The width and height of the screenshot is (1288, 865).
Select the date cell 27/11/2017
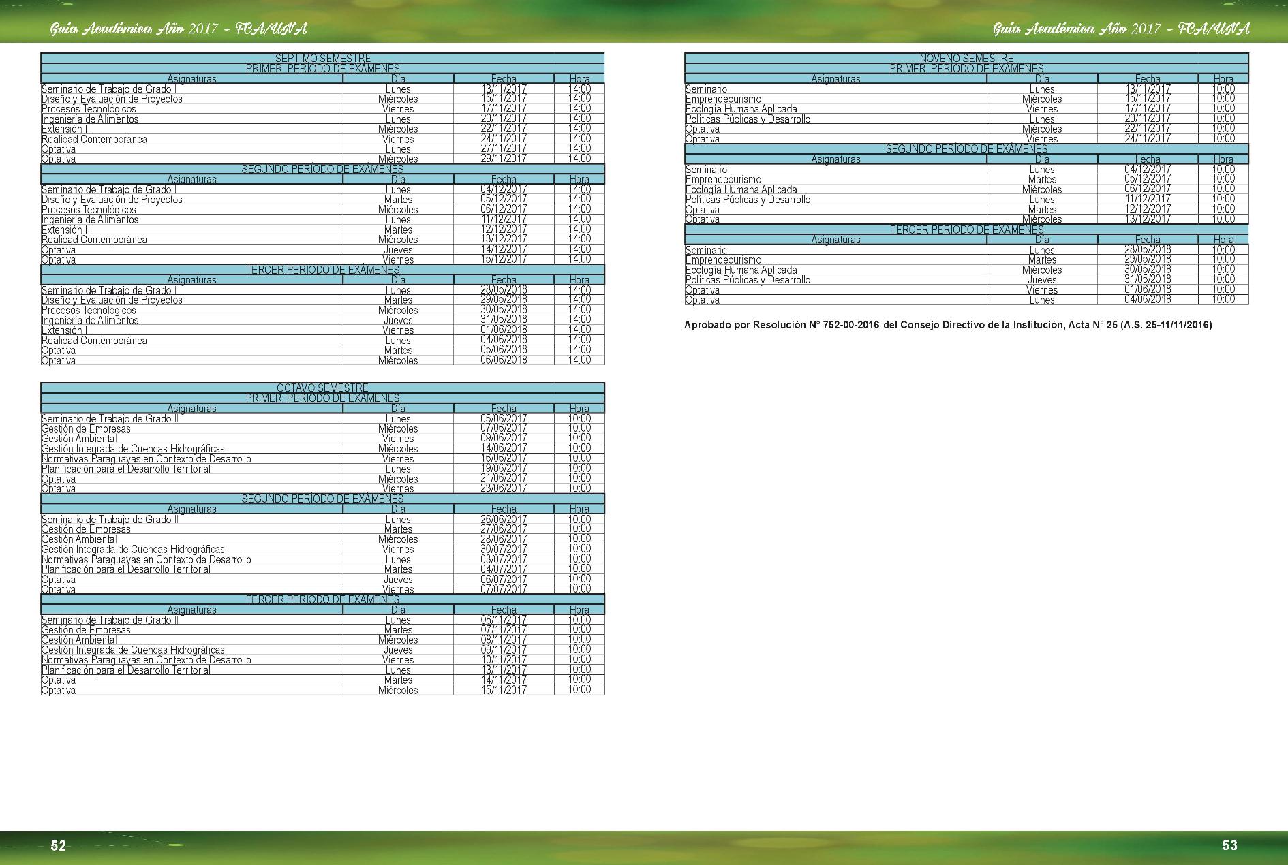(x=504, y=148)
